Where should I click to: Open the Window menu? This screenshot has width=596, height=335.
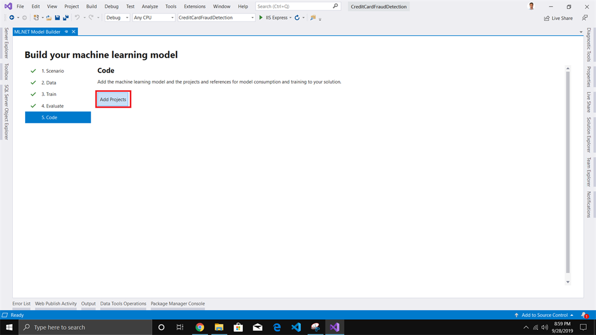coord(222,6)
